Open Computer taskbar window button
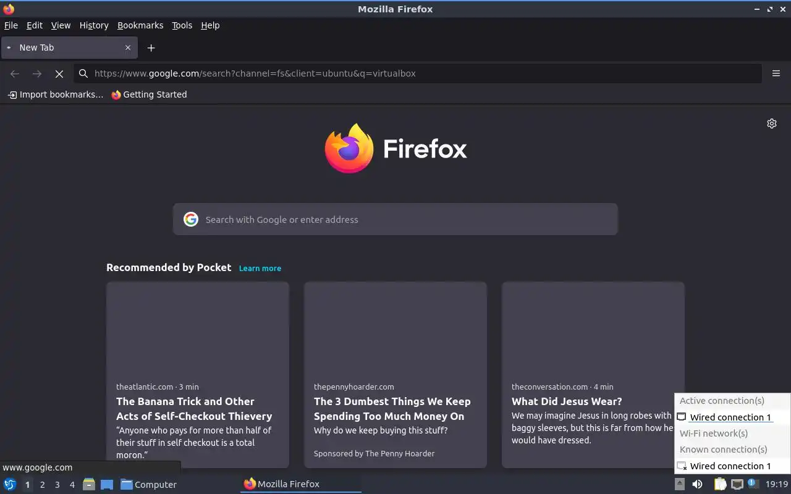This screenshot has width=791, height=494. [148, 484]
